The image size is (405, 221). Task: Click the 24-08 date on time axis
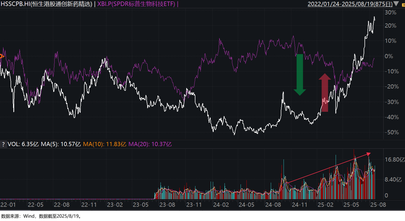273,205
